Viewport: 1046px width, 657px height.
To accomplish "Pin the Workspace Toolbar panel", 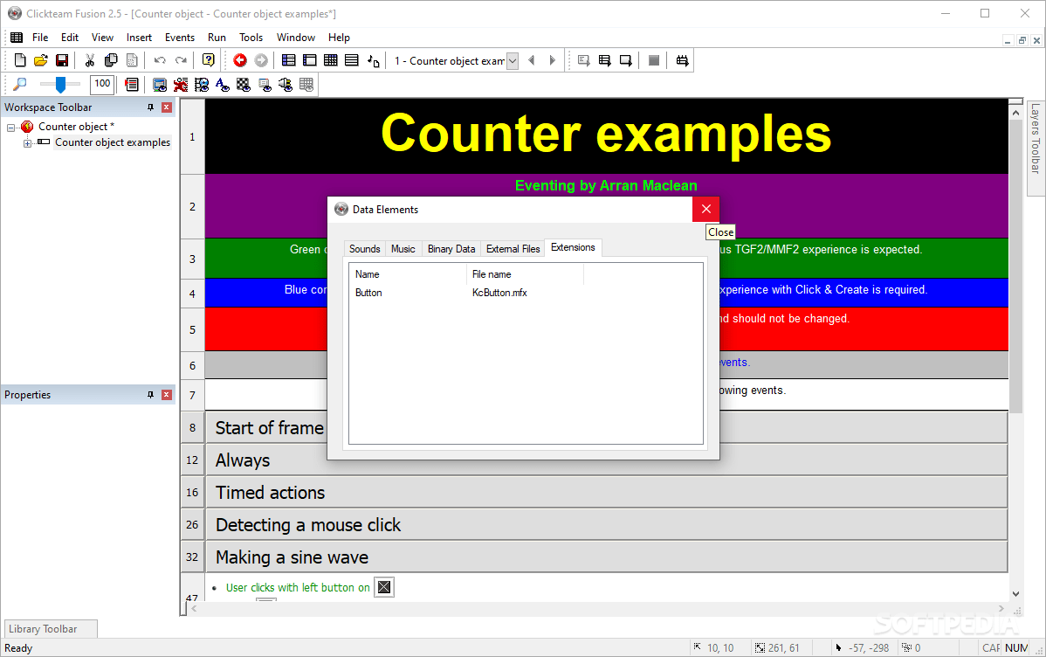I will tap(150, 107).
